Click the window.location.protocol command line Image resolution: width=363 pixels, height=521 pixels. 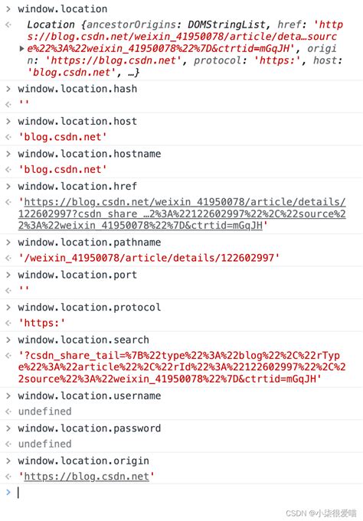coord(90,308)
